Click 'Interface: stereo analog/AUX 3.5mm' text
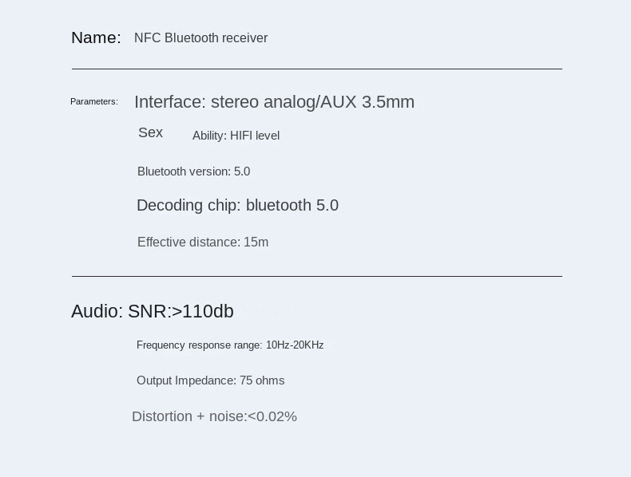 pyautogui.click(x=274, y=102)
